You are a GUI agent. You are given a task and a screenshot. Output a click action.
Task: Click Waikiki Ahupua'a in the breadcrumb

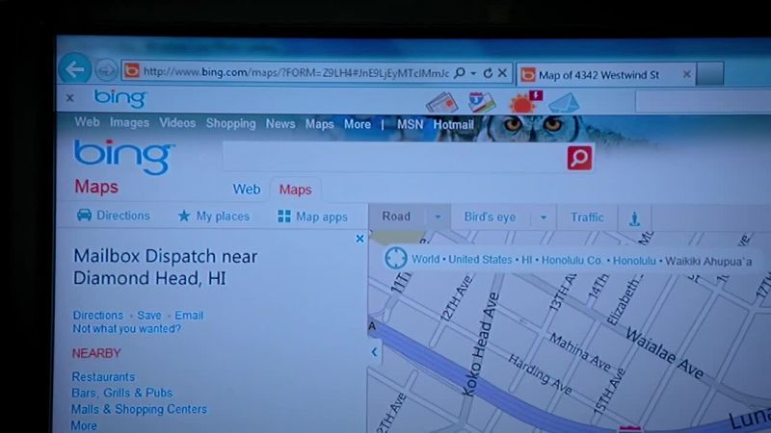point(708,261)
